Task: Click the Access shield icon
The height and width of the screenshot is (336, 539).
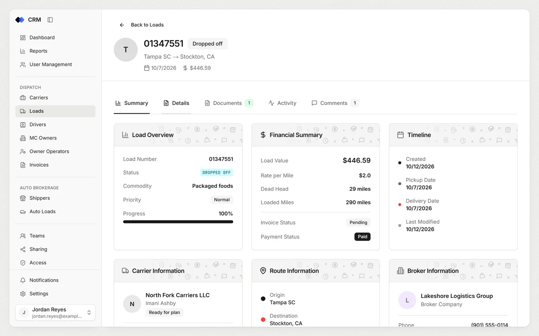Action: pyautogui.click(x=23, y=263)
